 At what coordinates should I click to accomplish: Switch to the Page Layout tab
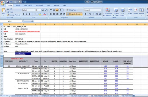[28, 5]
